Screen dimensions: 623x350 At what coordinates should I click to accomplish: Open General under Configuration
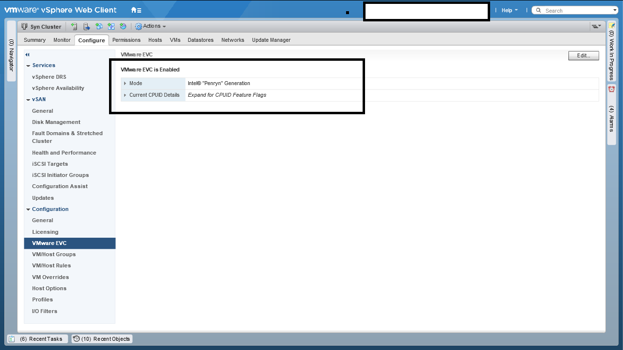pyautogui.click(x=42, y=220)
